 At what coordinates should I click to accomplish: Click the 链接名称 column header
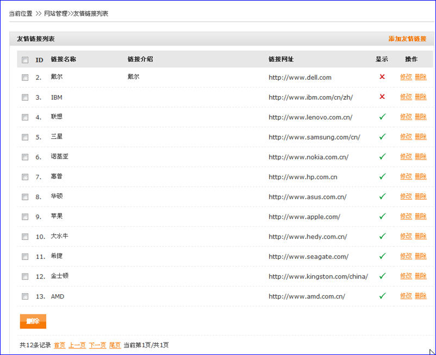pyautogui.click(x=64, y=59)
